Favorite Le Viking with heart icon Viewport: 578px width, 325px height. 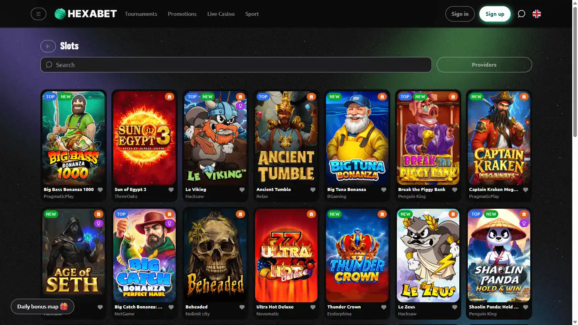(242, 190)
